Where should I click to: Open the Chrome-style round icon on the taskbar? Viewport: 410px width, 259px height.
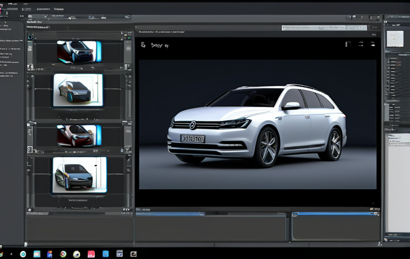63,254
